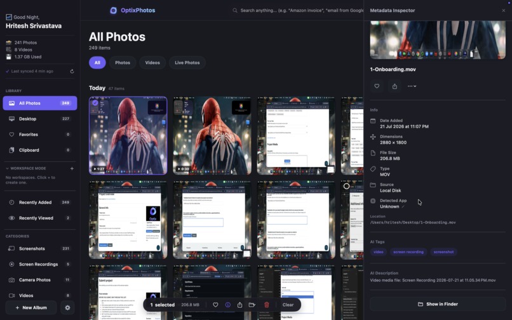Image resolution: width=512 pixels, height=320 pixels.
Task: Collapse the Workspace Mode section
Action: click(7, 168)
